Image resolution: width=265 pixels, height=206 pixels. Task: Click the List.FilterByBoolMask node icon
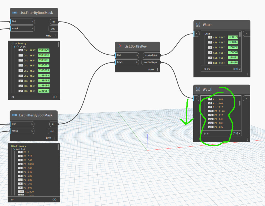click(15, 13)
